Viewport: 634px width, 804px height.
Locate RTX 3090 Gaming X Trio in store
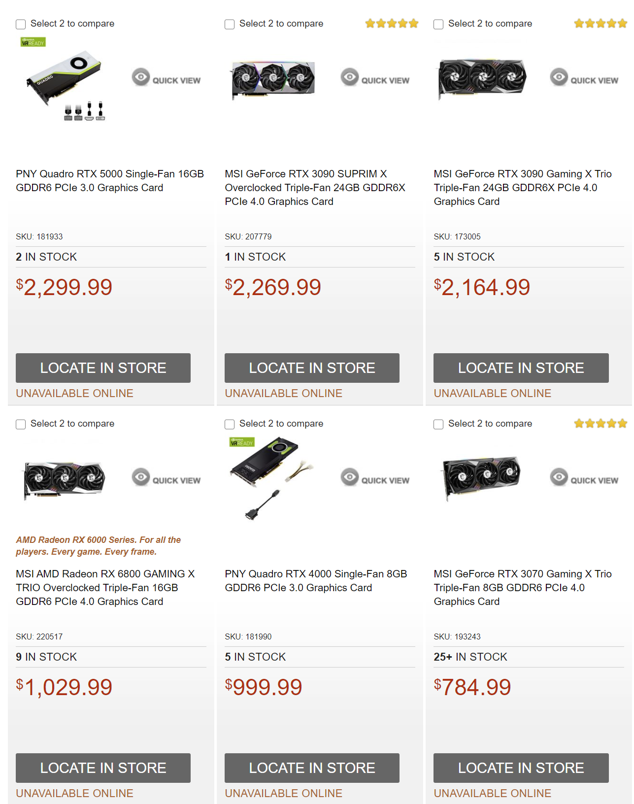coord(521,368)
